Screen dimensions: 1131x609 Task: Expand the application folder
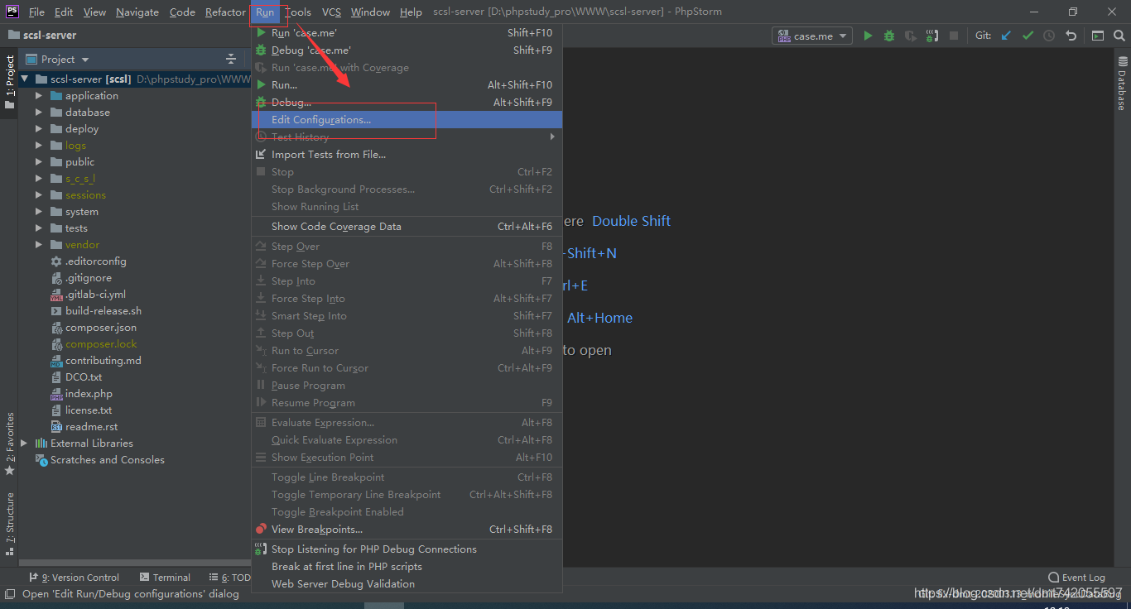[x=38, y=96]
